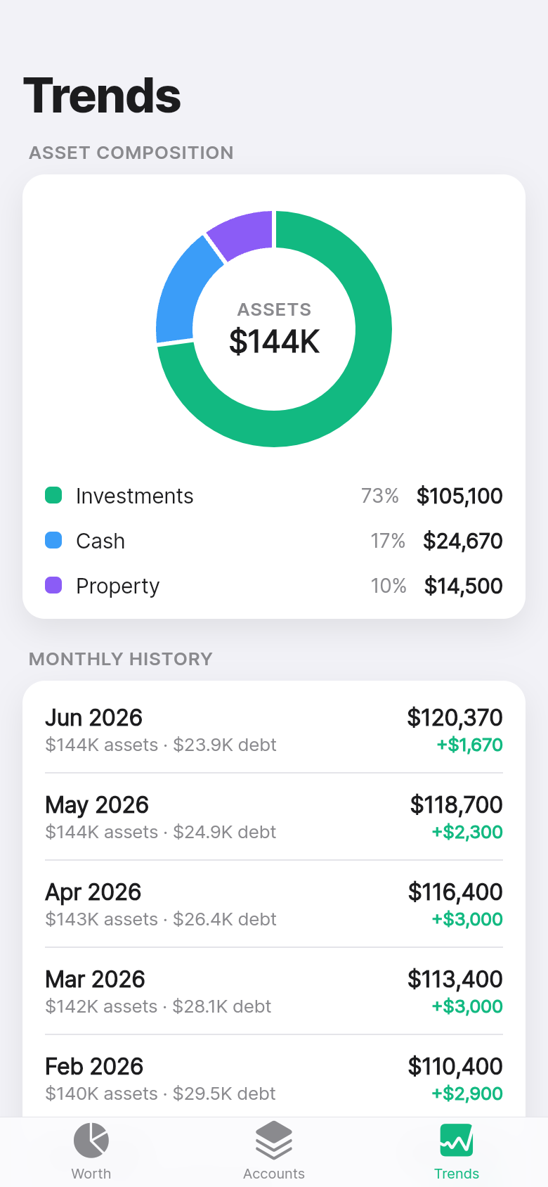Tap the blue Cash legend dot

pos(53,540)
